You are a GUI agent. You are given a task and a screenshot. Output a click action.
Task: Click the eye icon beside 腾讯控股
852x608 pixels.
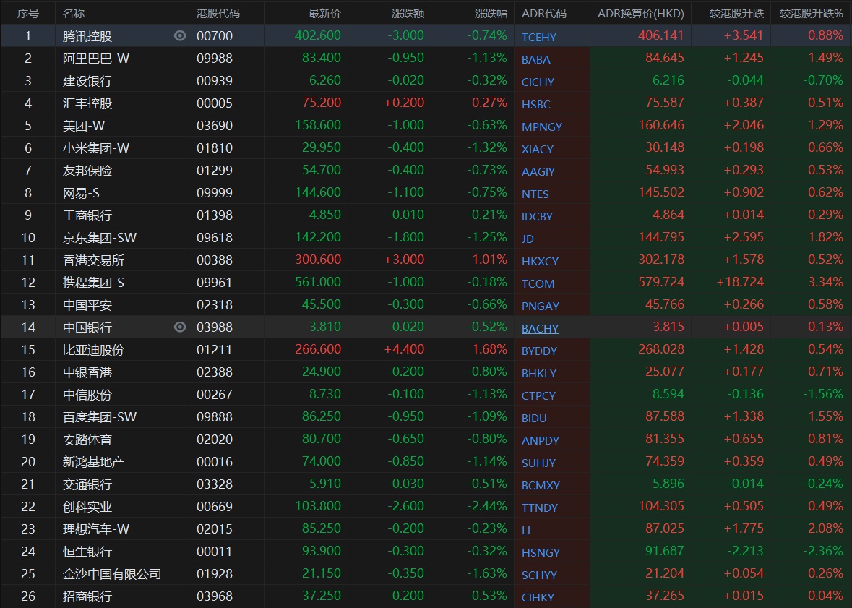tap(180, 35)
